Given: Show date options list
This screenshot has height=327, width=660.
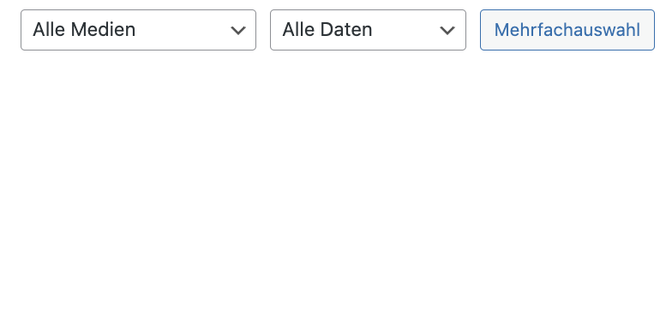Looking at the screenshot, I should 368,30.
